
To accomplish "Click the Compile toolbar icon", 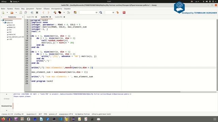I will pyautogui.click(x=55, y=13).
